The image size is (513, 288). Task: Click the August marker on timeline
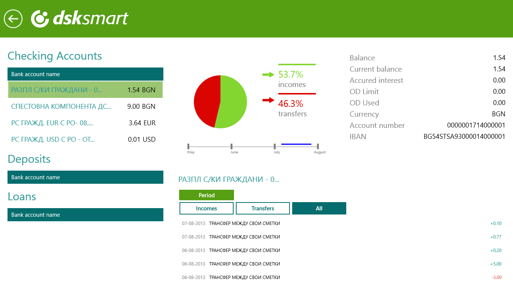tap(318, 146)
